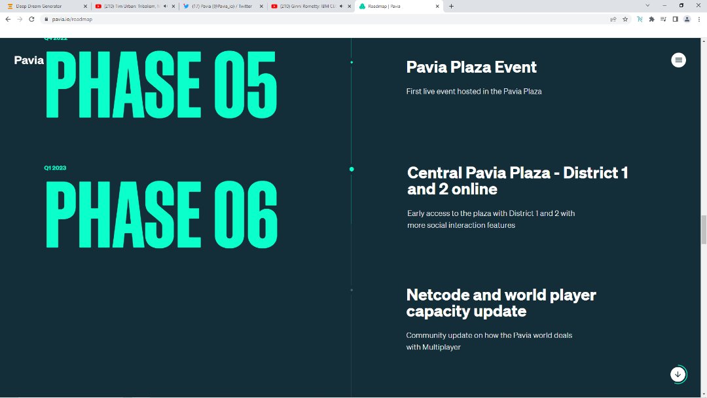The height and width of the screenshot is (398, 707).
Task: Close the Pavia Twitter tab
Action: click(x=261, y=7)
